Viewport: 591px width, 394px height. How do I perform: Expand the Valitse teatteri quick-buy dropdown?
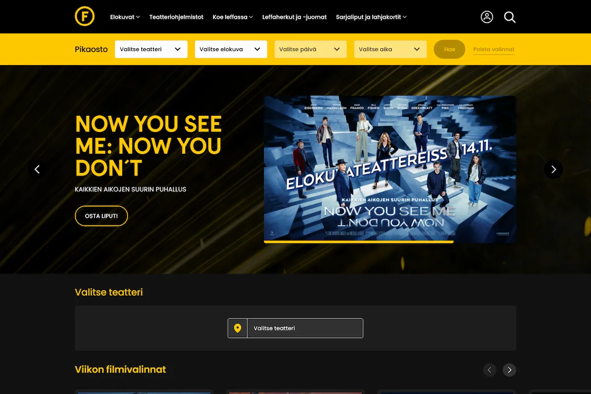[x=151, y=49]
